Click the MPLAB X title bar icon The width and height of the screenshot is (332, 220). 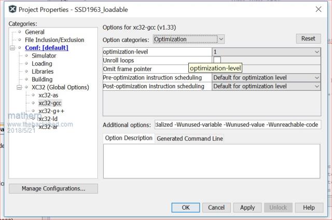coord(12,9)
